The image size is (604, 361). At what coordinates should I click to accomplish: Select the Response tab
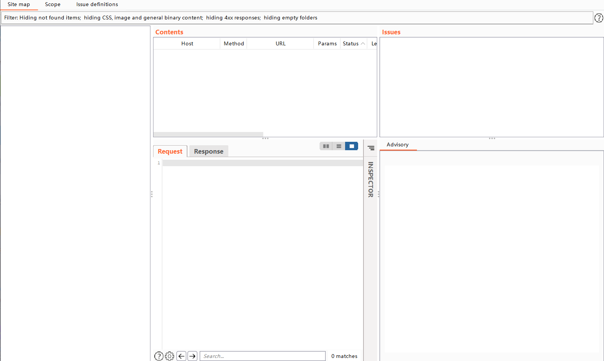click(208, 151)
